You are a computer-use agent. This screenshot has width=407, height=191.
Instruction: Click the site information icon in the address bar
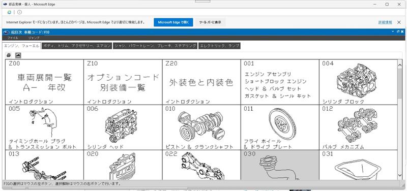19,12
